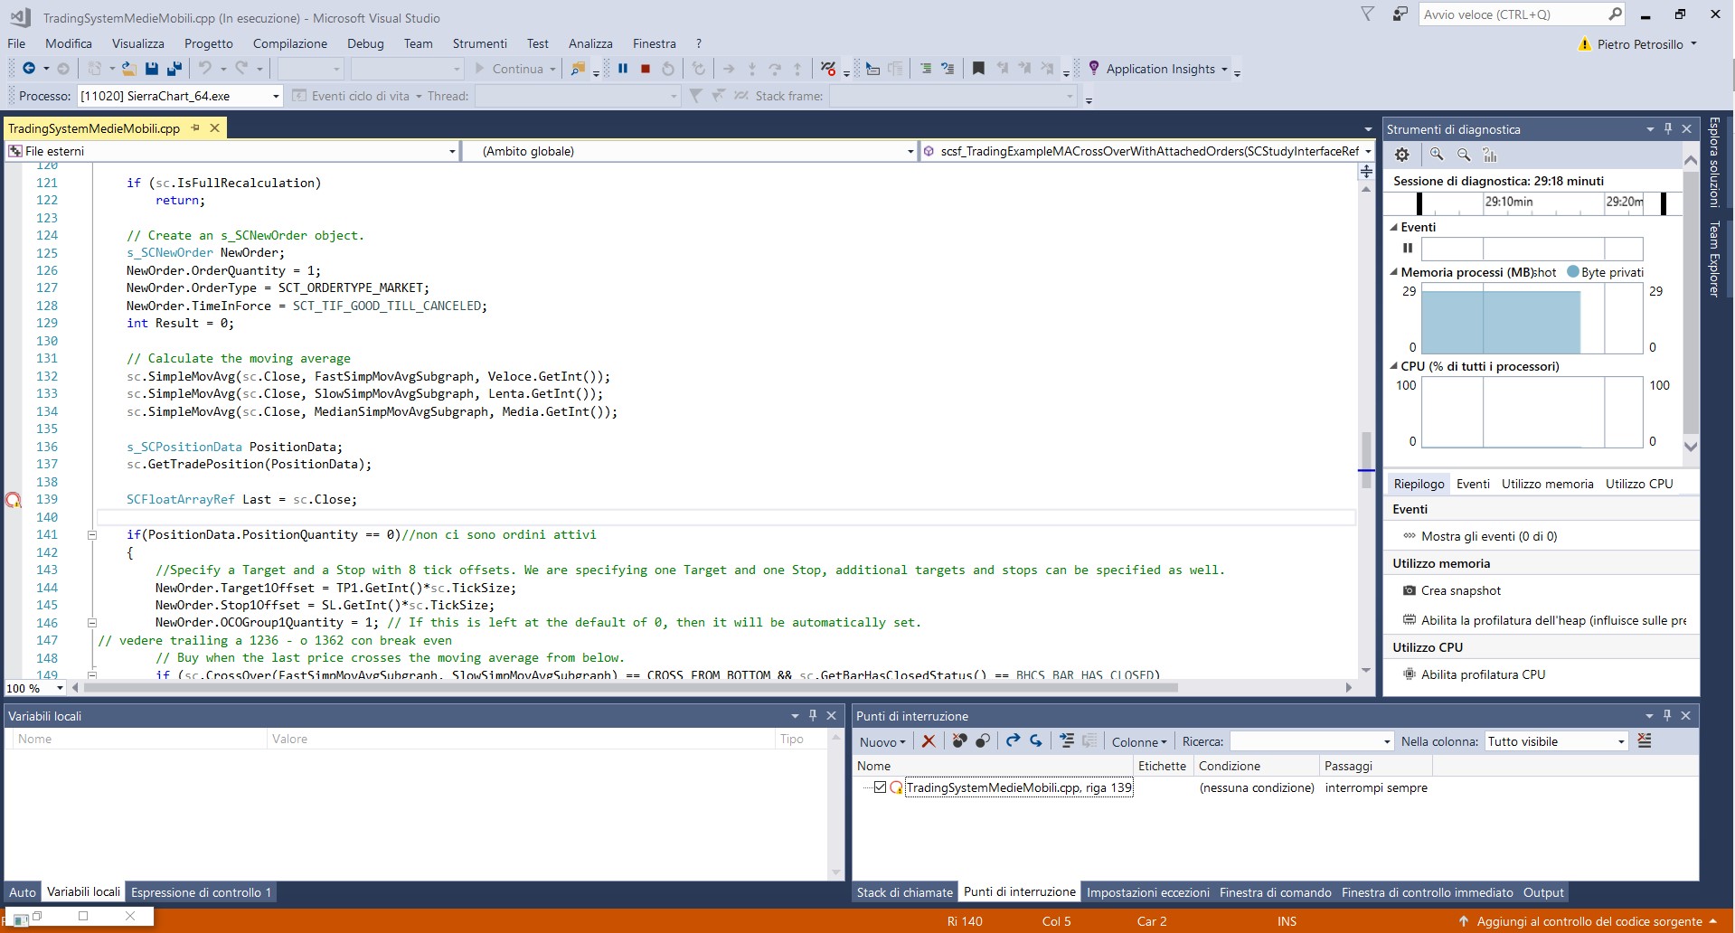Stop debugging with the red square button
The image size is (1735, 933).
coord(646,69)
